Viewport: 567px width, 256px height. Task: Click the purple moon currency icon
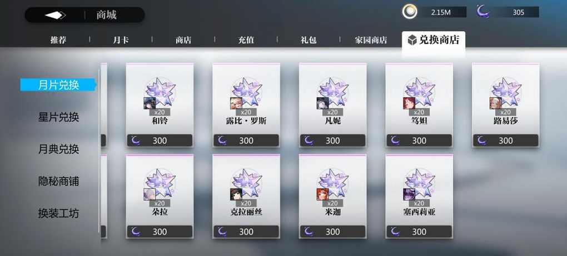click(483, 12)
